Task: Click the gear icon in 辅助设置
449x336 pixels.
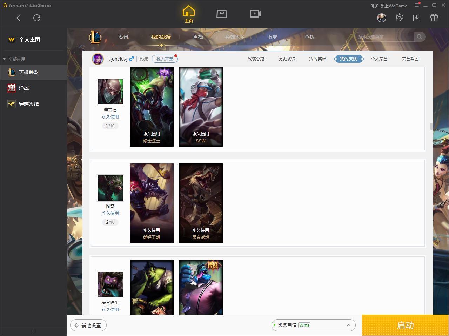Action: point(76,325)
